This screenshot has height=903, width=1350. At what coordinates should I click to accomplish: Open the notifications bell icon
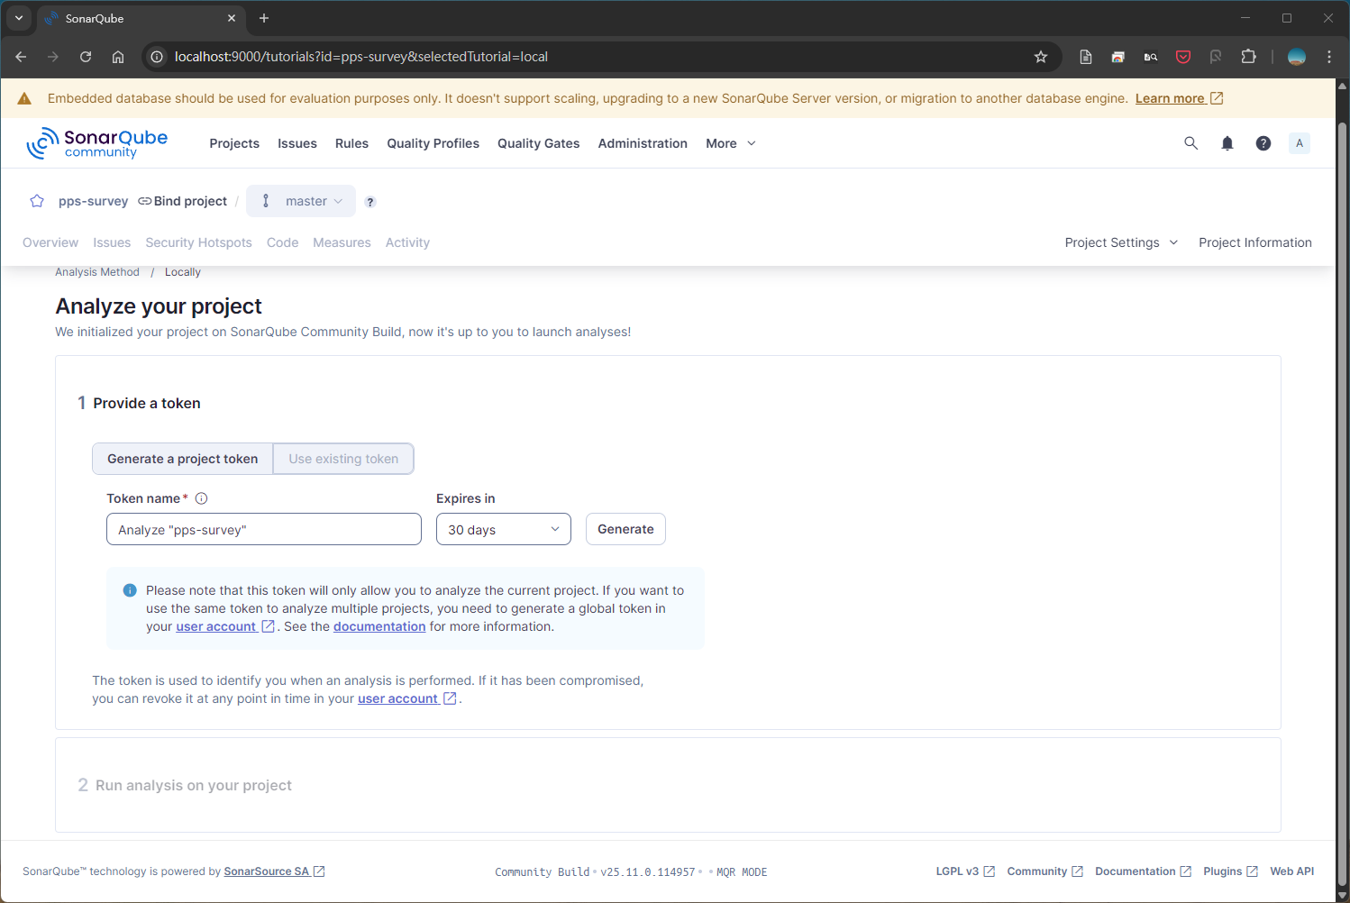coord(1227,143)
